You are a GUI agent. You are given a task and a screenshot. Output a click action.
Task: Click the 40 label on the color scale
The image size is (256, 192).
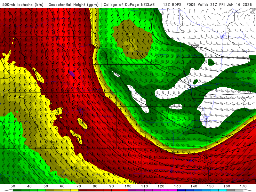click(x=29, y=186)
